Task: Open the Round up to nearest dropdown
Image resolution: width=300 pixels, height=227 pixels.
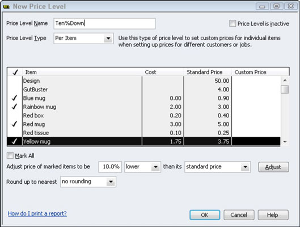Action: [111, 182]
